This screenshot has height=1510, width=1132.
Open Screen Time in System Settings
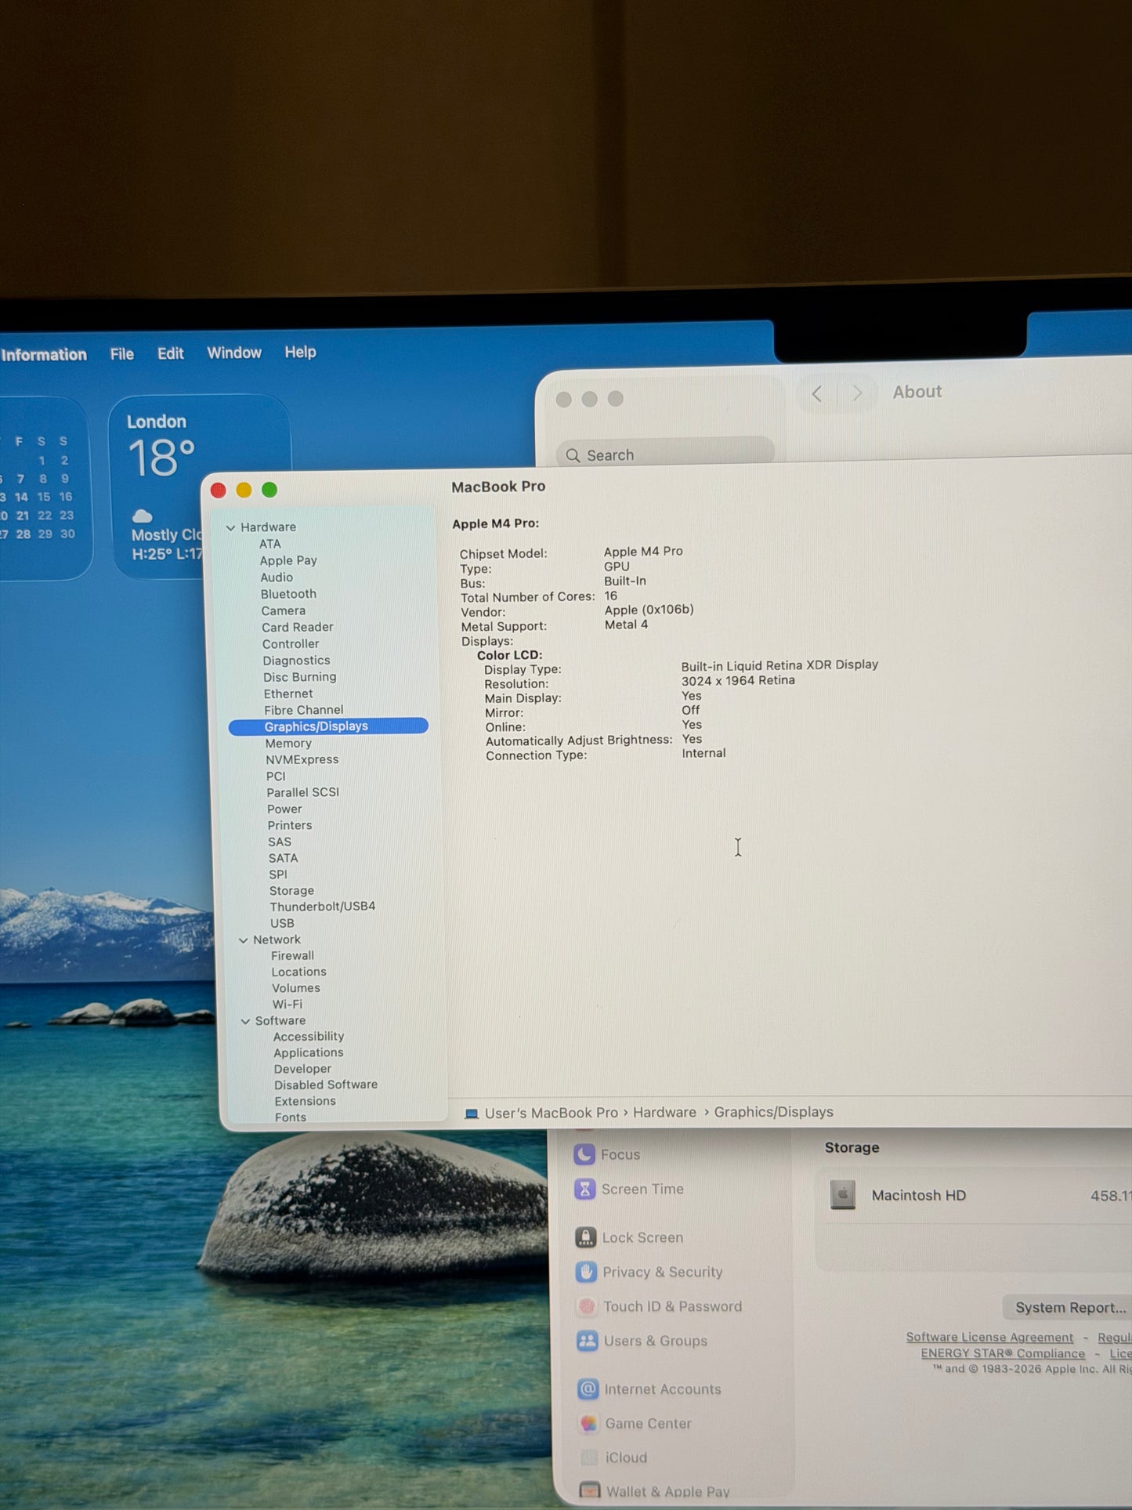[x=629, y=1190]
